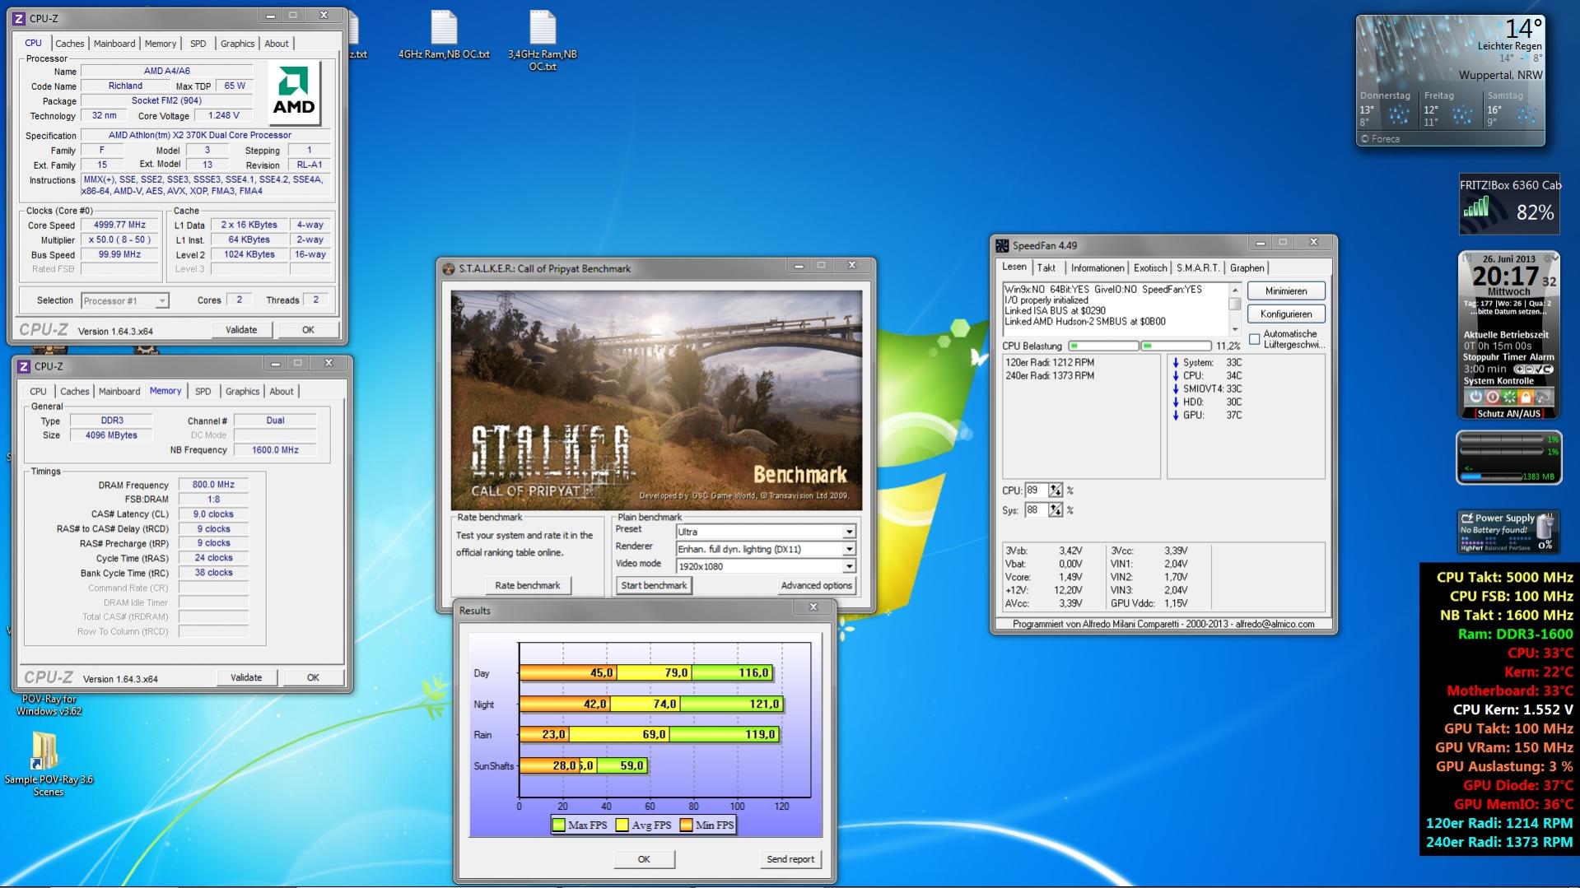The height and width of the screenshot is (888, 1580).
Task: Expand the Preset dropdown set to Ultra
Action: 848,532
